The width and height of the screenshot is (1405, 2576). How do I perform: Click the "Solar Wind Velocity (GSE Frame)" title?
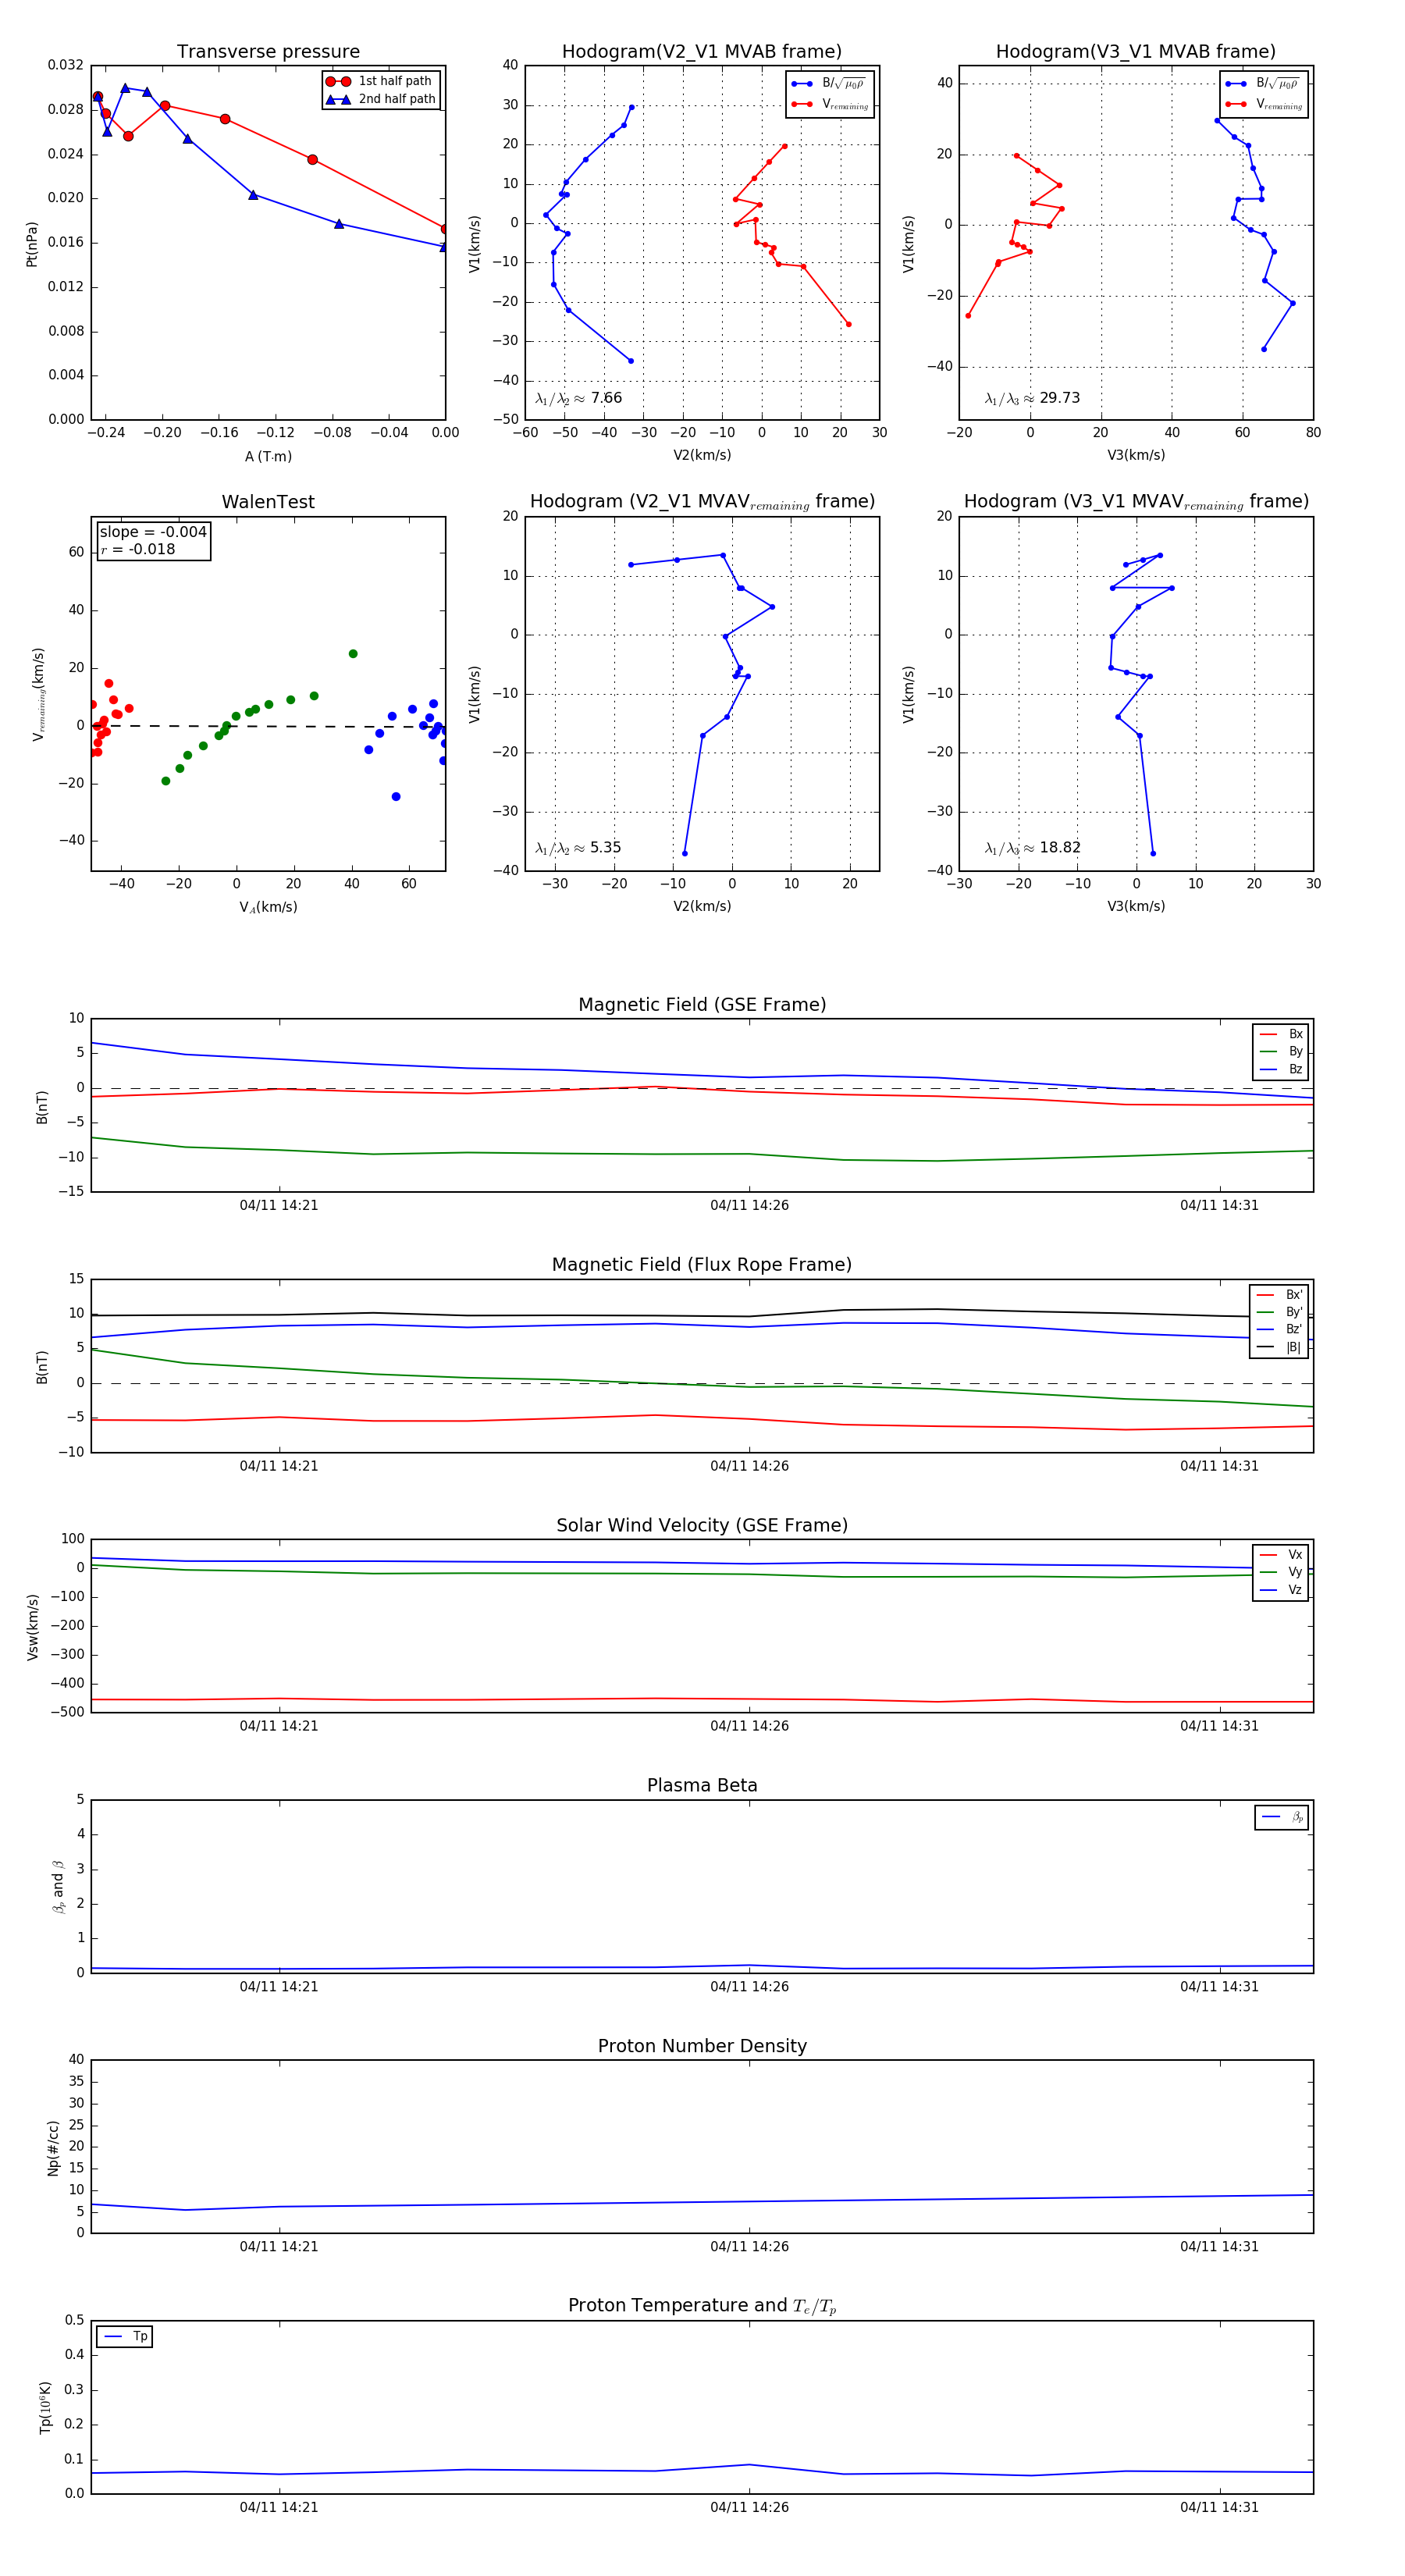point(702,1526)
